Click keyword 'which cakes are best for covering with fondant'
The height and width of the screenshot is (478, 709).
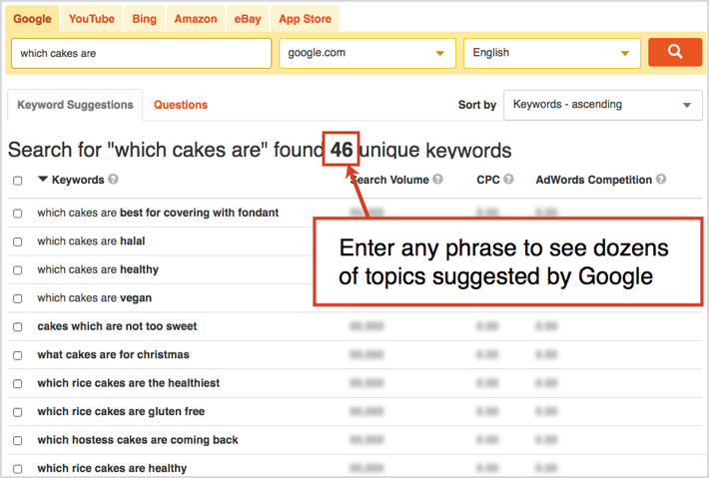(x=158, y=213)
